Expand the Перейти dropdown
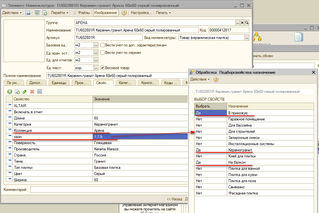The width and height of the screenshot is (319, 213). click(60, 13)
